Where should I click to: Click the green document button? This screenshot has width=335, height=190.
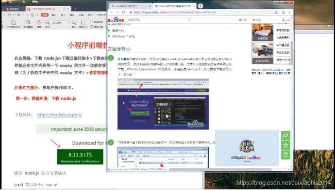click(286, 155)
